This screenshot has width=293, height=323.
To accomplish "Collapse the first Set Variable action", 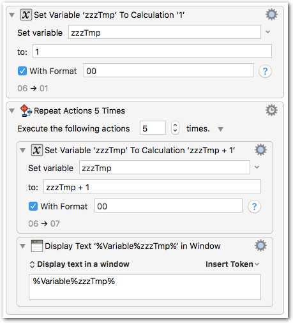I will [12, 15].
